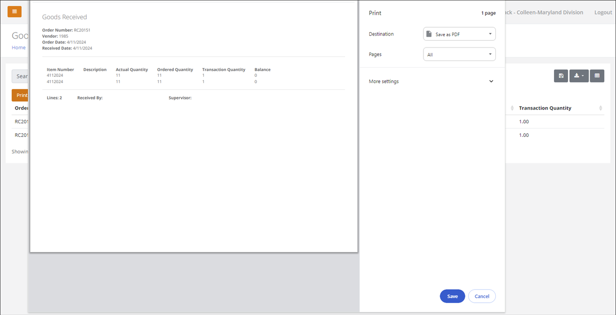Click the PDF document icon in Destination
The image size is (616, 315).
pos(429,34)
